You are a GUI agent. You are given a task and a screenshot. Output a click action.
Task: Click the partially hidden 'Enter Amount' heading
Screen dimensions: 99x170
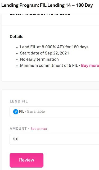(x=40, y=14)
